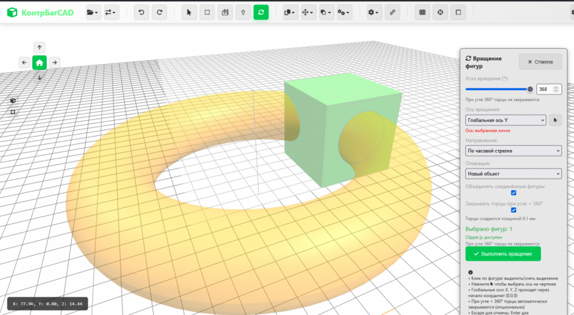The width and height of the screenshot is (574, 315).
Task: Open the single gear settings dropdown
Action: pyautogui.click(x=375, y=13)
